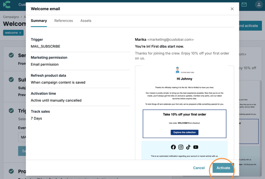
Task: Open the References tab
Action: [64, 21]
